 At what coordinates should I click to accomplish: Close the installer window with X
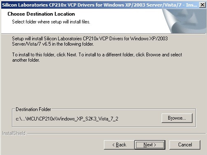202,5
